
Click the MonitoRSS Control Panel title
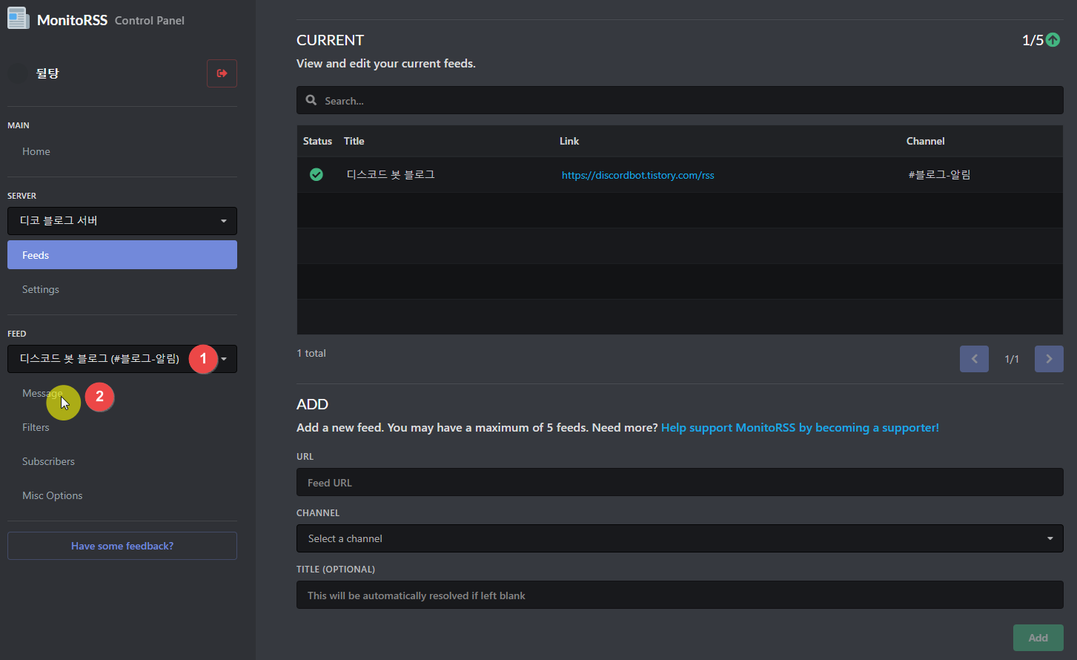110,20
